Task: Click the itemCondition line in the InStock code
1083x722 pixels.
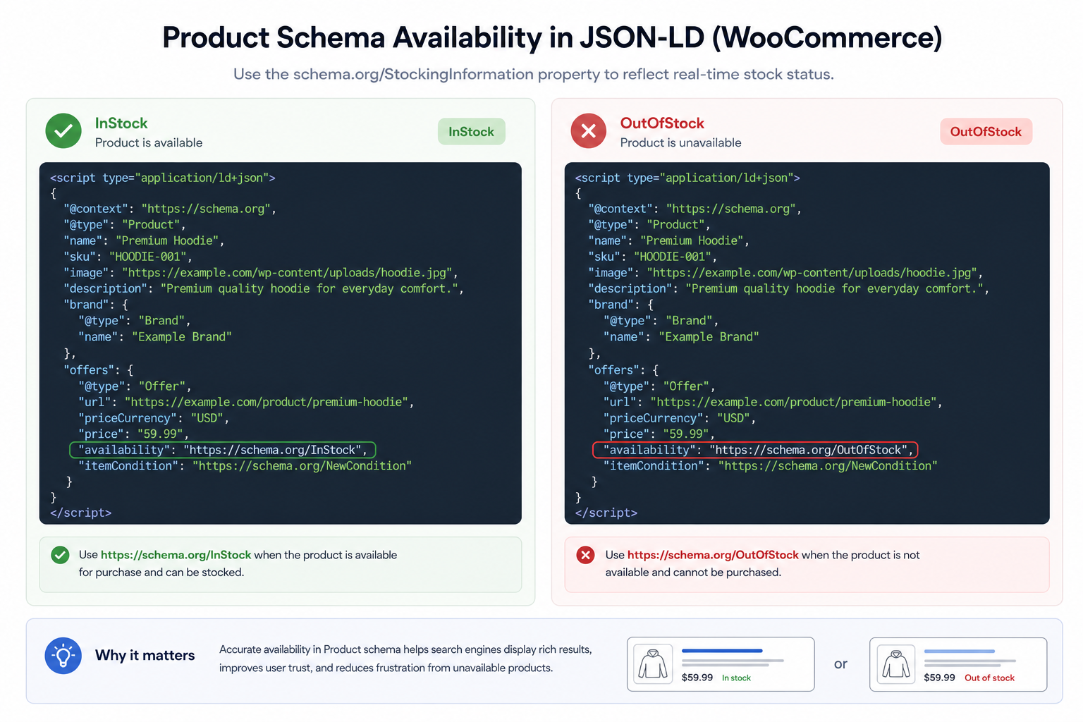Action: (245, 466)
